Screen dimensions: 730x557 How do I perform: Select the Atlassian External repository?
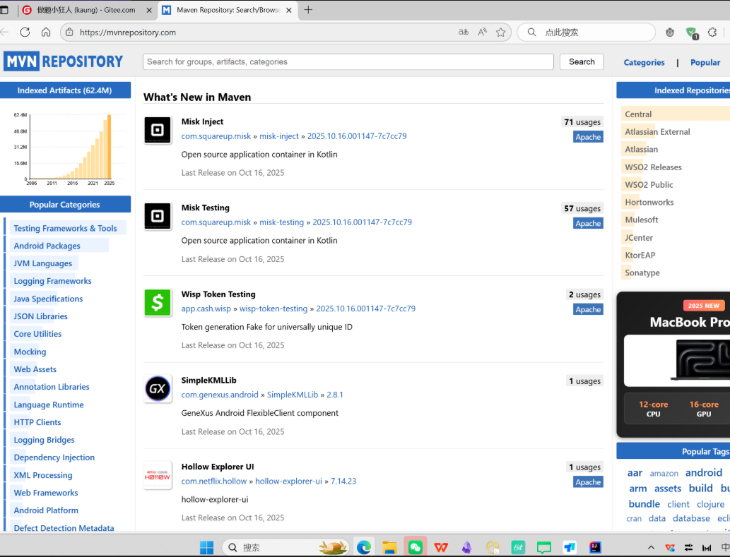coord(657,131)
